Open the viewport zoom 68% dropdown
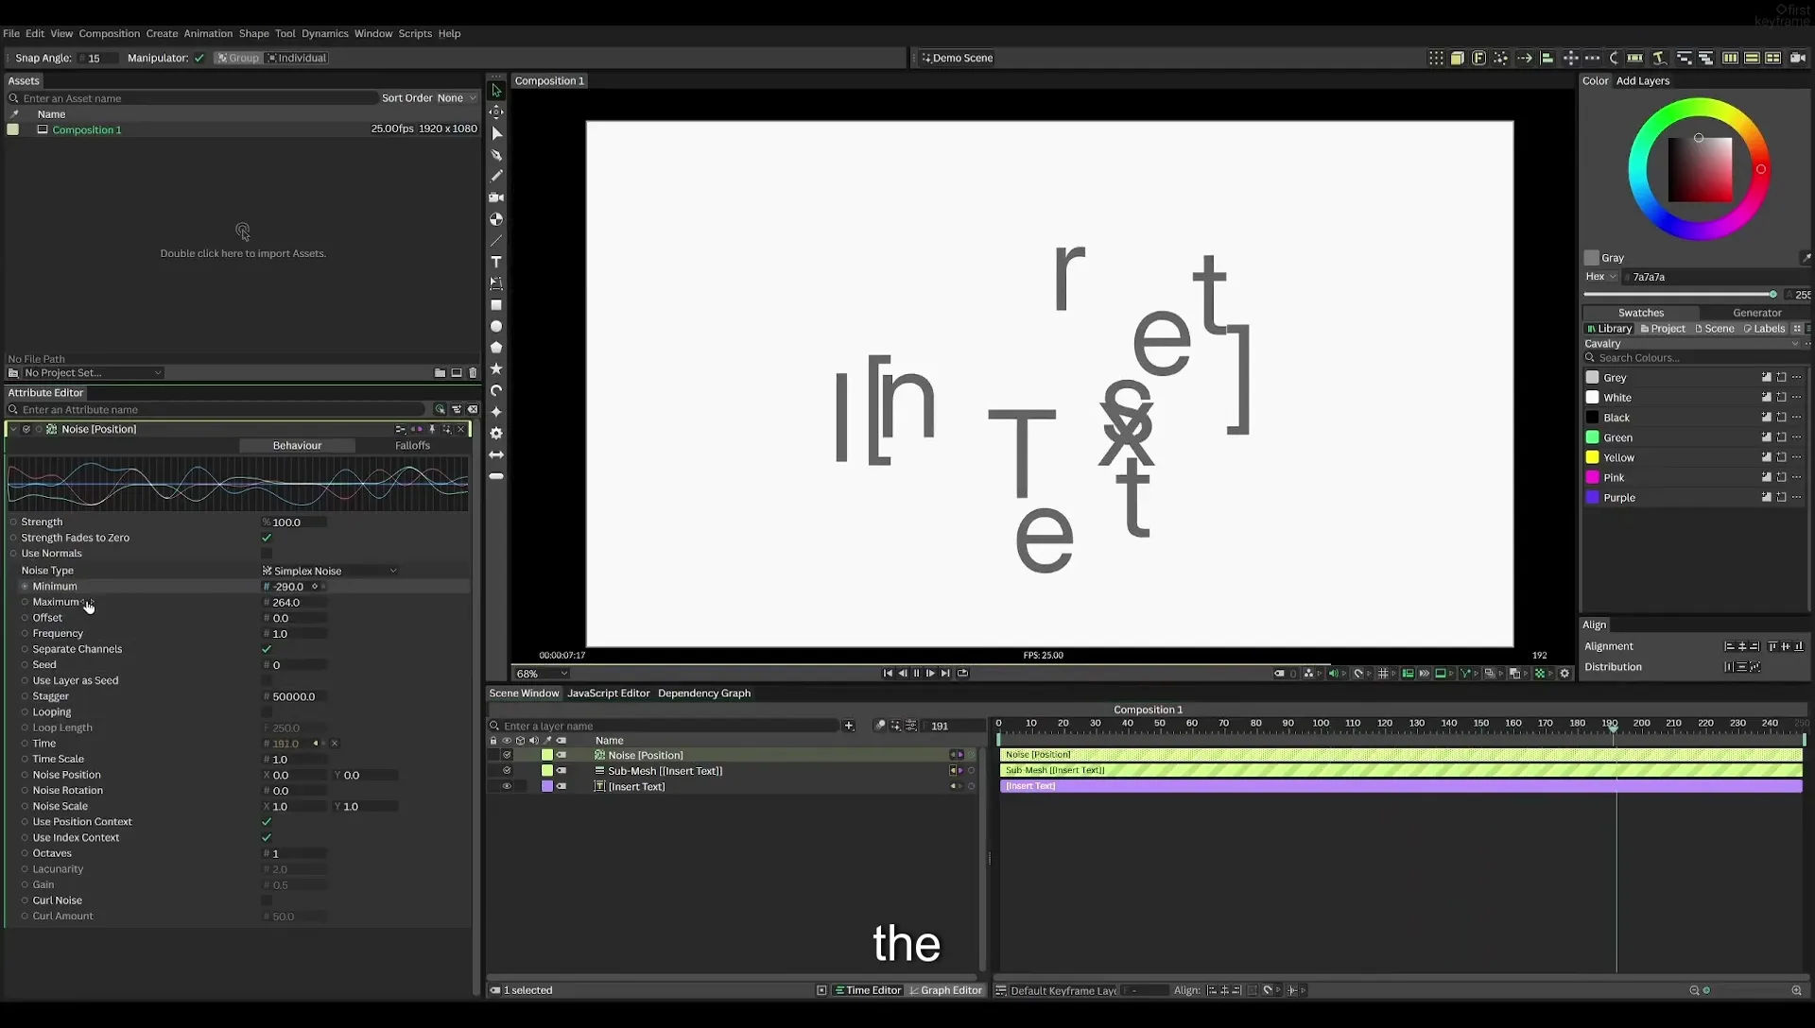1815x1028 pixels. click(x=542, y=674)
